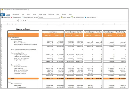Switch to the Layout ribbon tab
129x97 pixels.
pyautogui.click(x=8, y=14)
